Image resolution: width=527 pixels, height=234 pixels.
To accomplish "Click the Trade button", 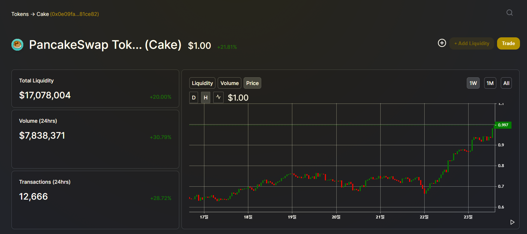I will (x=509, y=43).
